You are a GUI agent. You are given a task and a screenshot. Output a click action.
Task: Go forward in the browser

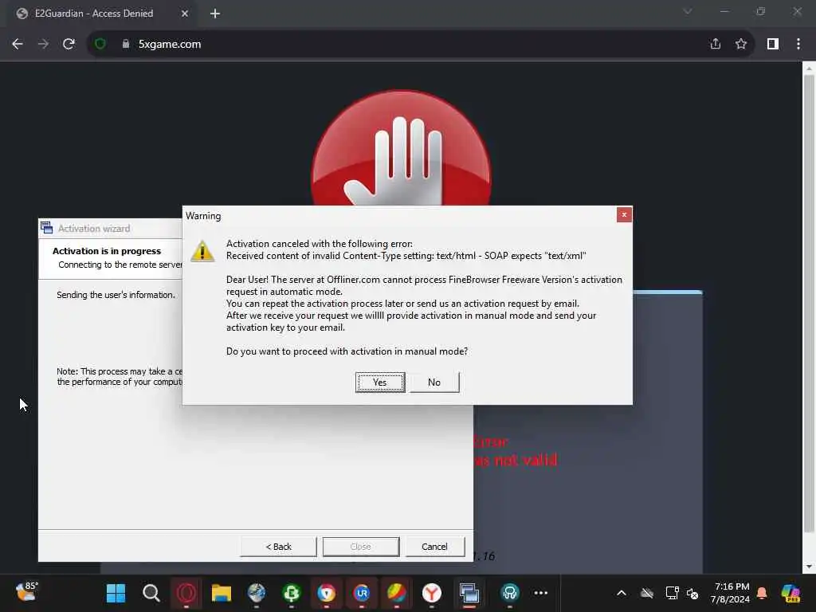point(43,45)
